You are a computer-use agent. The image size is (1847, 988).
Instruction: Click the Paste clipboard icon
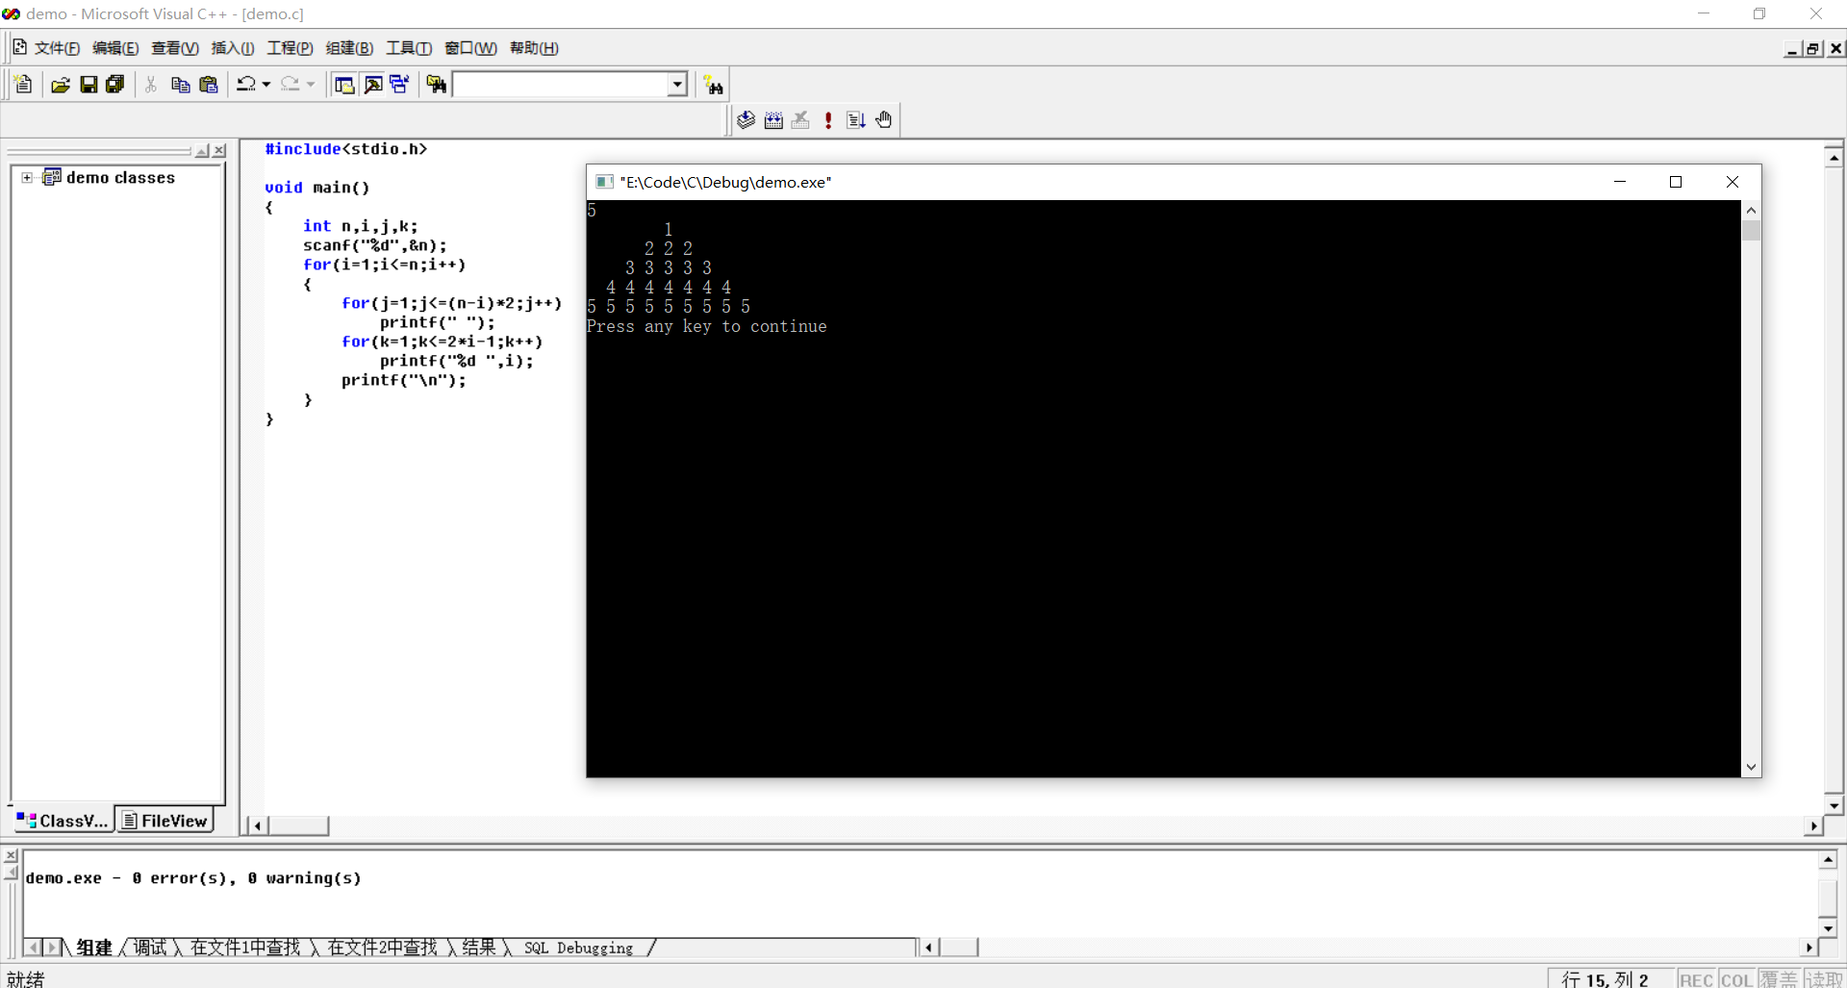[x=208, y=85]
